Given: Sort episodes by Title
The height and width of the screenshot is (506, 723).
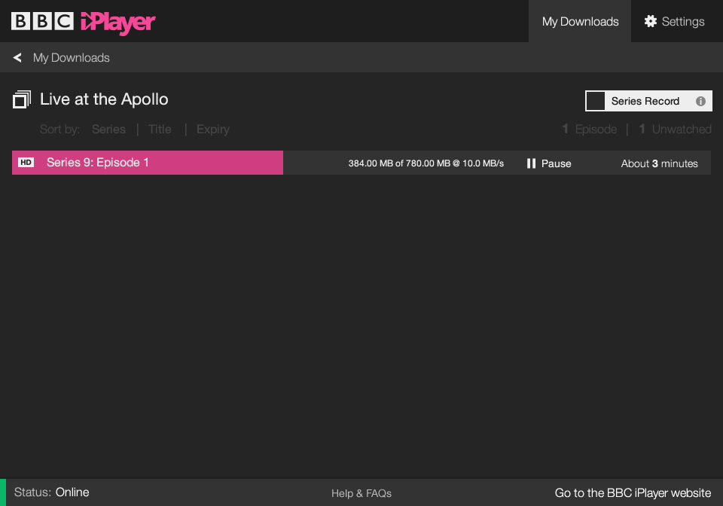Looking at the screenshot, I should (x=160, y=130).
